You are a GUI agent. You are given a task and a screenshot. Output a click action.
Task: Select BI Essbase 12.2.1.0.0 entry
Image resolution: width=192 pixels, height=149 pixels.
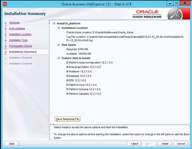click(x=79, y=76)
